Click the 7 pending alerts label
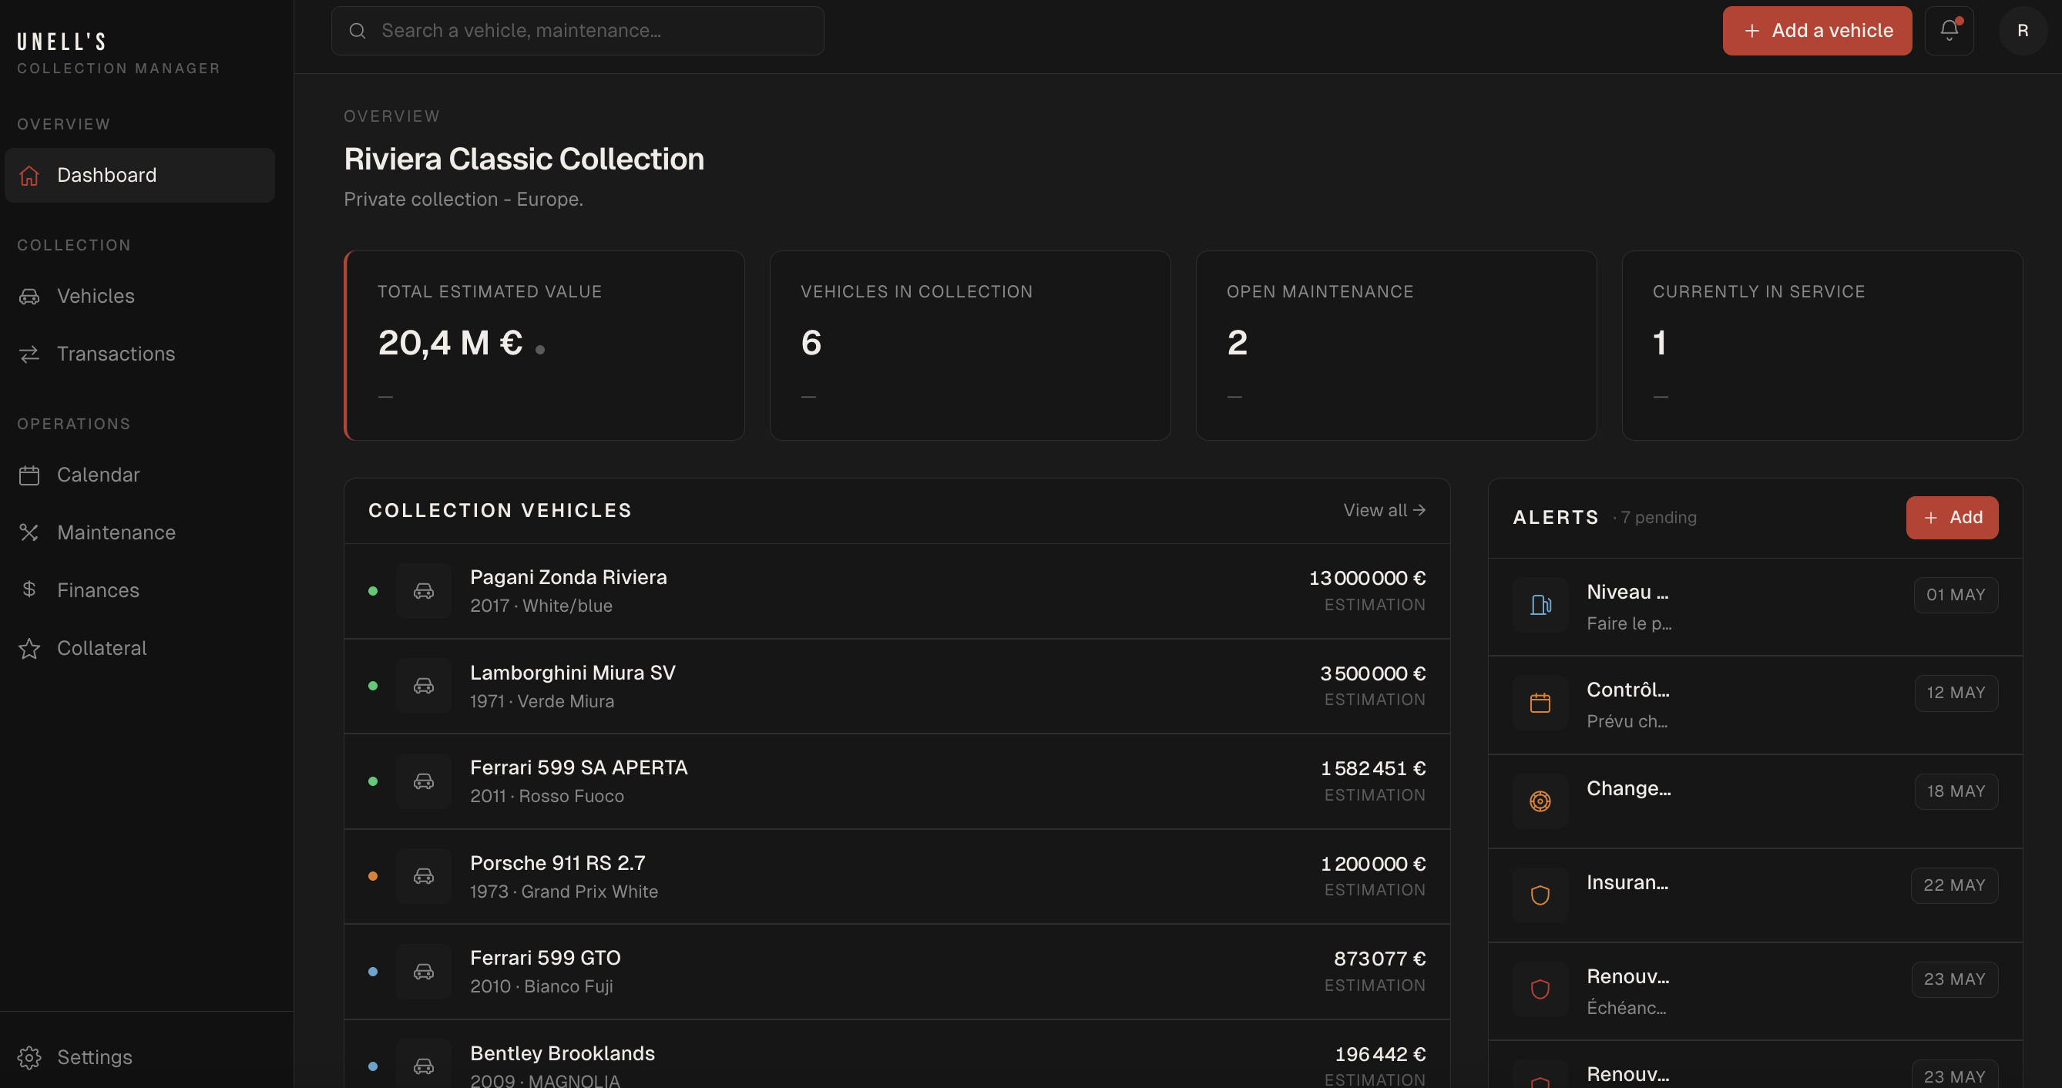This screenshot has height=1088, width=2062. coord(1656,518)
